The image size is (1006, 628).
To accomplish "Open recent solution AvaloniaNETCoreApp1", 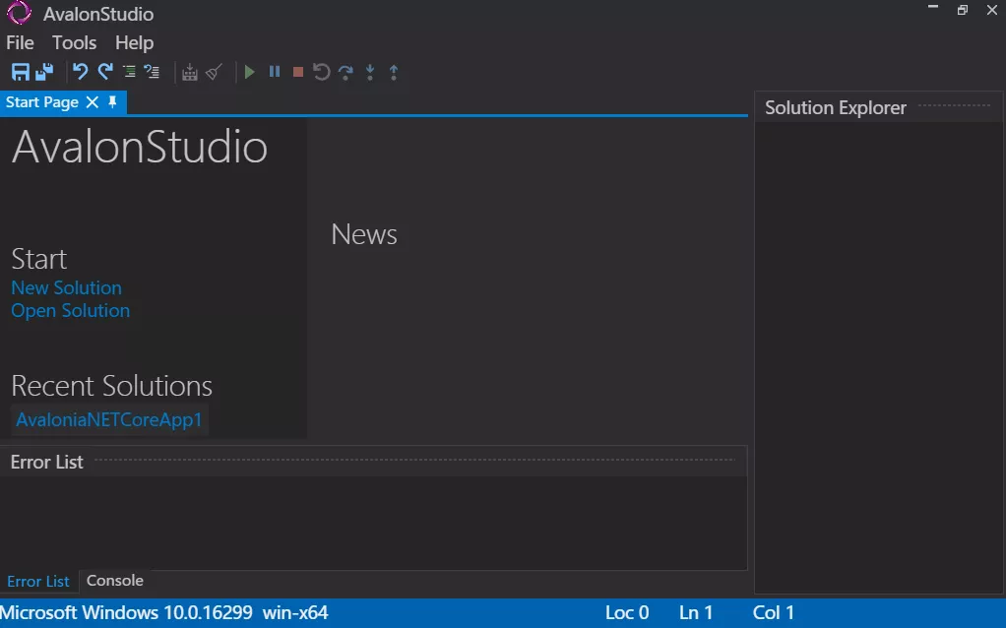I will 108,419.
